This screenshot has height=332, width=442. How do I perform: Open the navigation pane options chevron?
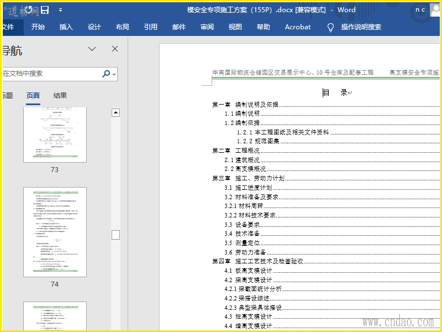pyautogui.click(x=92, y=49)
